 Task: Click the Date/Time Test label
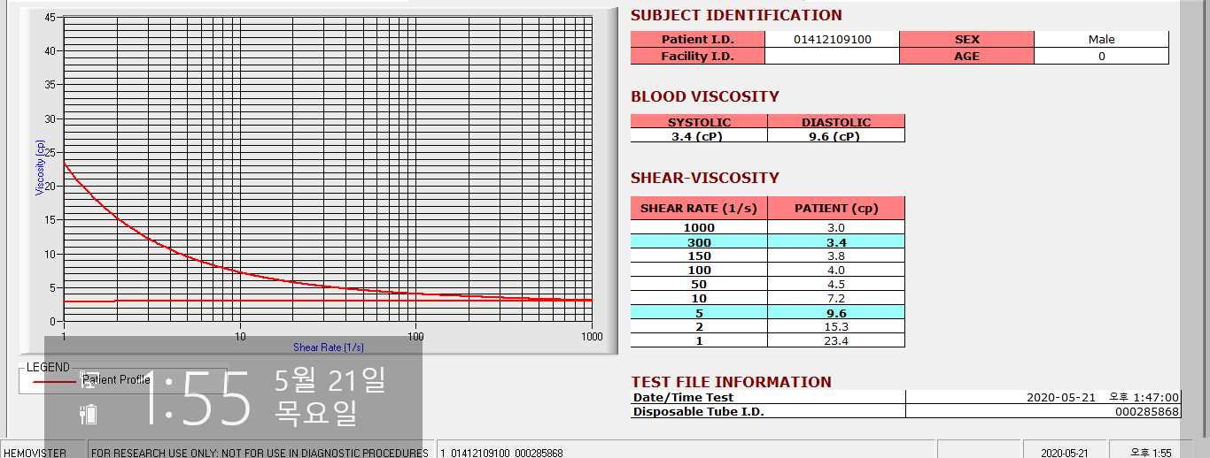[x=683, y=397]
